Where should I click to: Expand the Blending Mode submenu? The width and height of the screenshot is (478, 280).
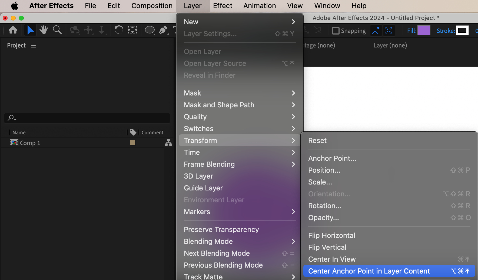pos(240,241)
